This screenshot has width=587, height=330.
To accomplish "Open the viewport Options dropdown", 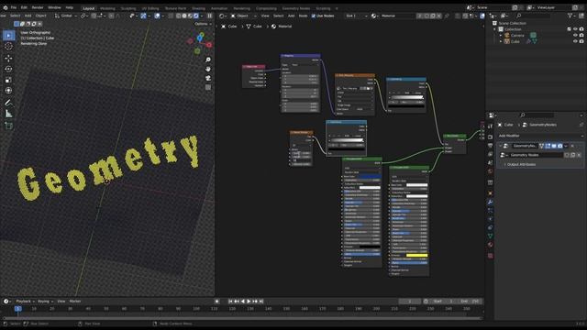I will pos(203,24).
